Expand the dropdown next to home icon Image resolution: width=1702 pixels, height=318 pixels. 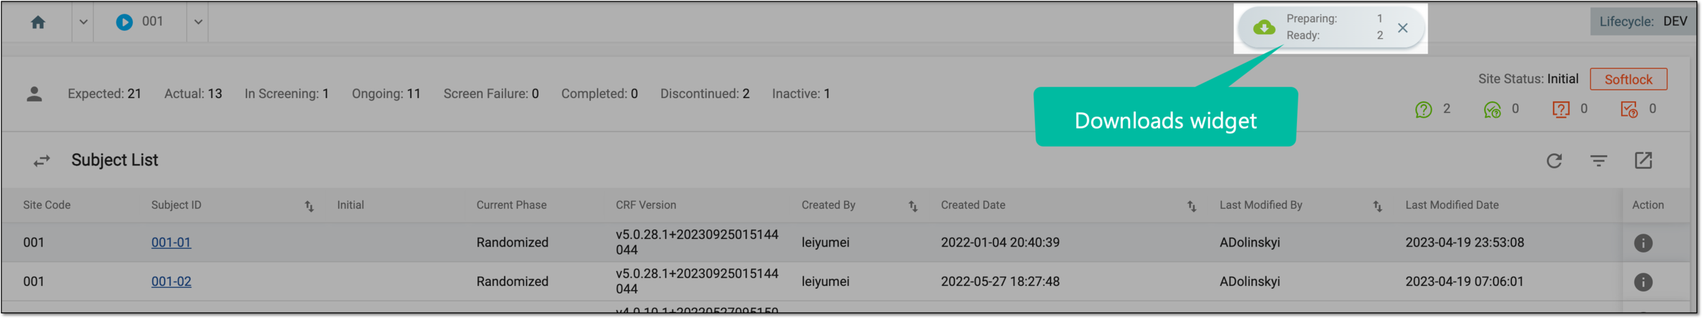click(x=83, y=22)
